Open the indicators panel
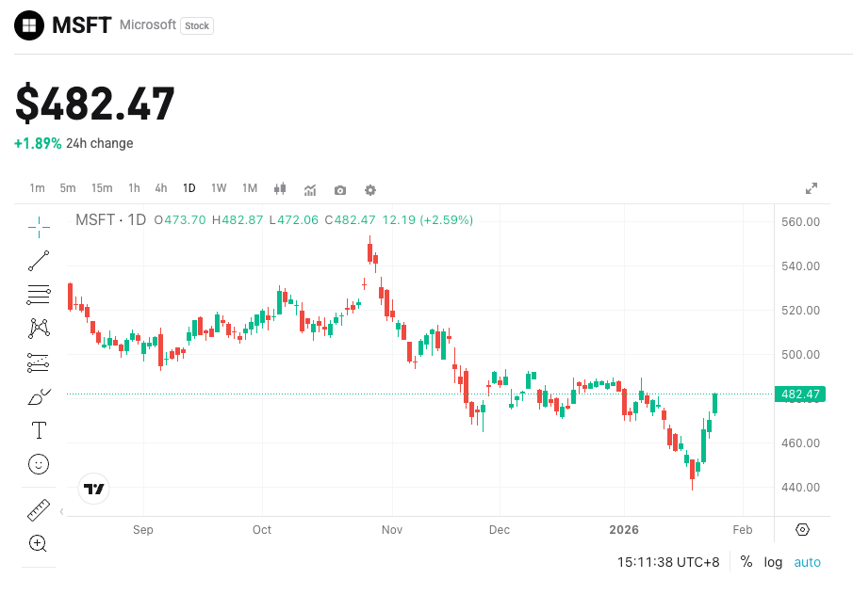The image size is (853, 595). pyautogui.click(x=309, y=189)
